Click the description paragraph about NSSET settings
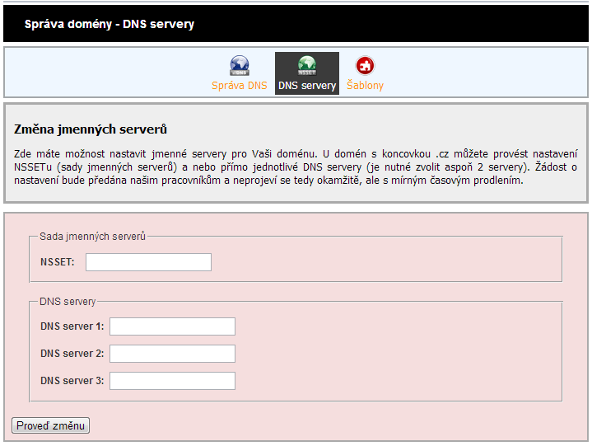 click(x=296, y=167)
